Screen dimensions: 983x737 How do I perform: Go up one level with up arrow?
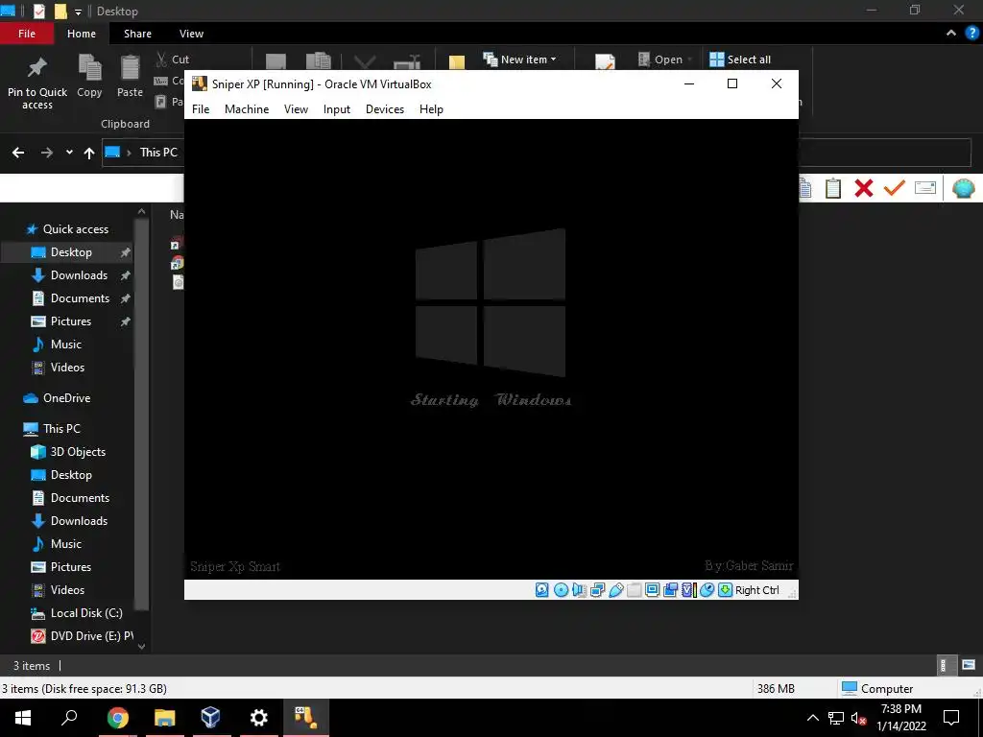pyautogui.click(x=89, y=153)
